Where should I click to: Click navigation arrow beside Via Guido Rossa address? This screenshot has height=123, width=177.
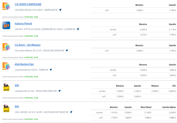pyautogui.click(x=60, y=10)
